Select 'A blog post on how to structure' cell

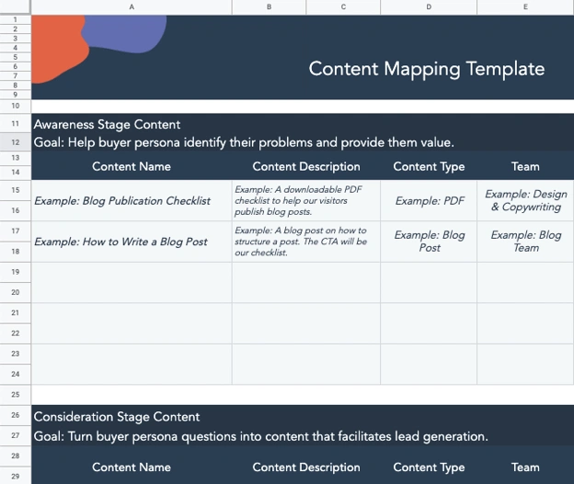pos(306,242)
